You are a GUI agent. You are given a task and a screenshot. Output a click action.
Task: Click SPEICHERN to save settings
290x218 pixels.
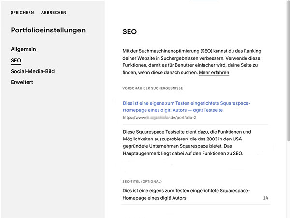point(22,13)
